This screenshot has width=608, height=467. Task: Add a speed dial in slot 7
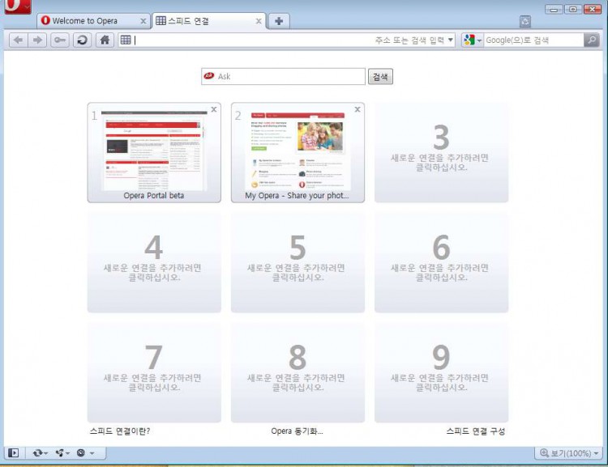point(154,372)
